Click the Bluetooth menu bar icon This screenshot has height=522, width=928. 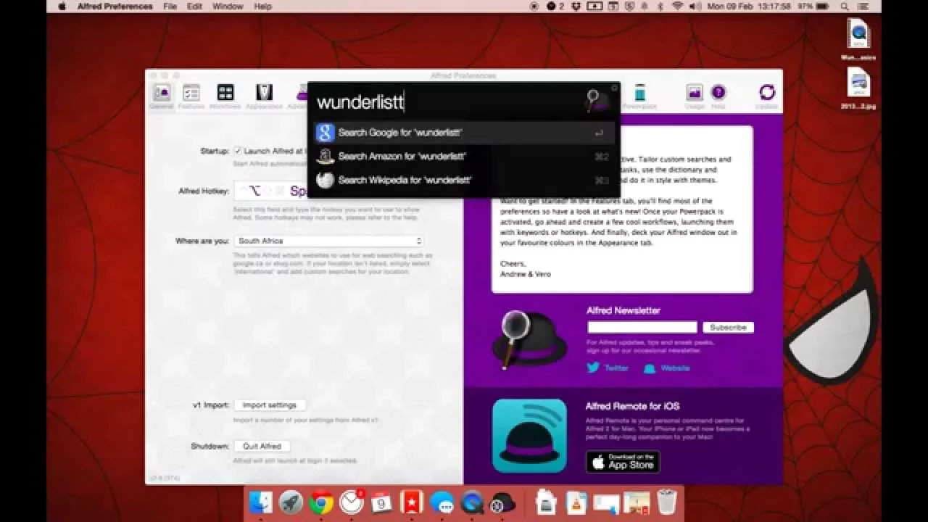(660, 7)
